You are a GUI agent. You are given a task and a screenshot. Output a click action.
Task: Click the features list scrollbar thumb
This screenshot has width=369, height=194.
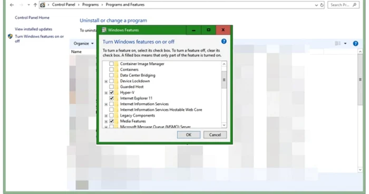point(224,80)
